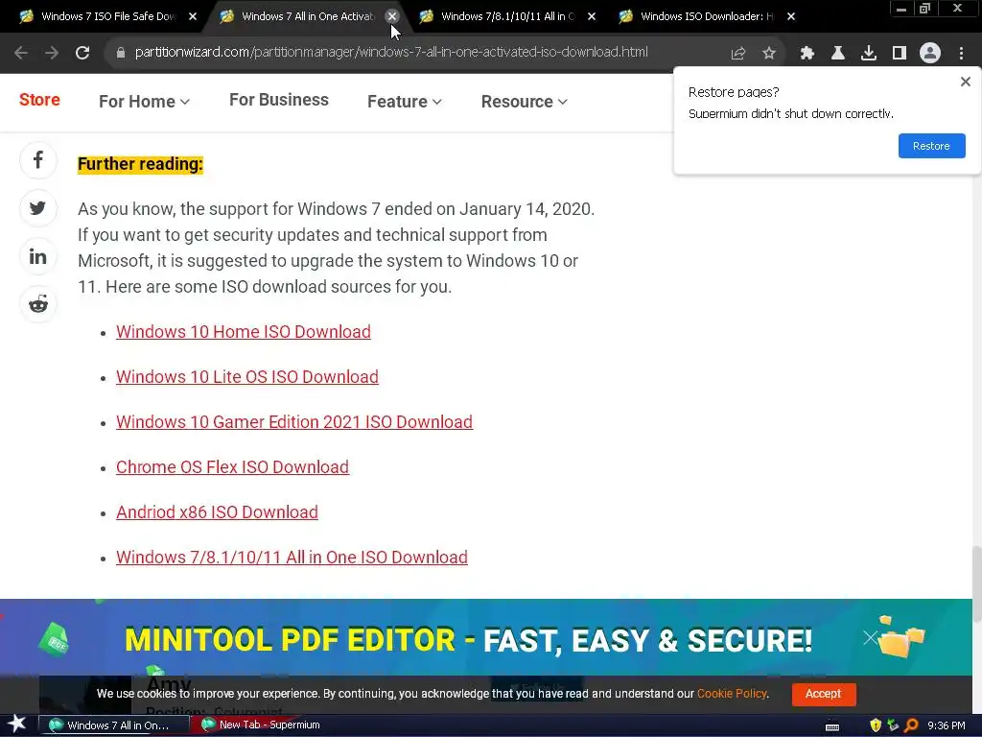This screenshot has width=982, height=737.
Task: Share this page via share icon
Action: click(x=738, y=54)
